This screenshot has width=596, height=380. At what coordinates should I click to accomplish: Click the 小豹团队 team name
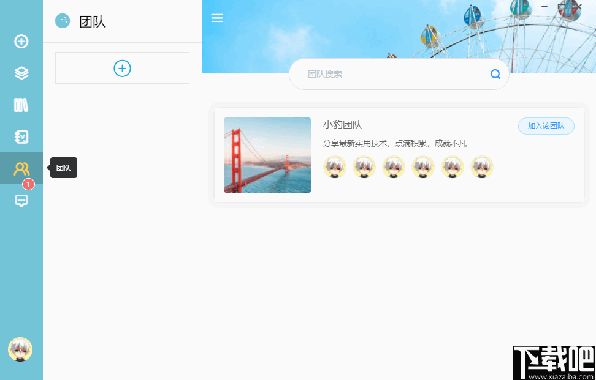343,124
